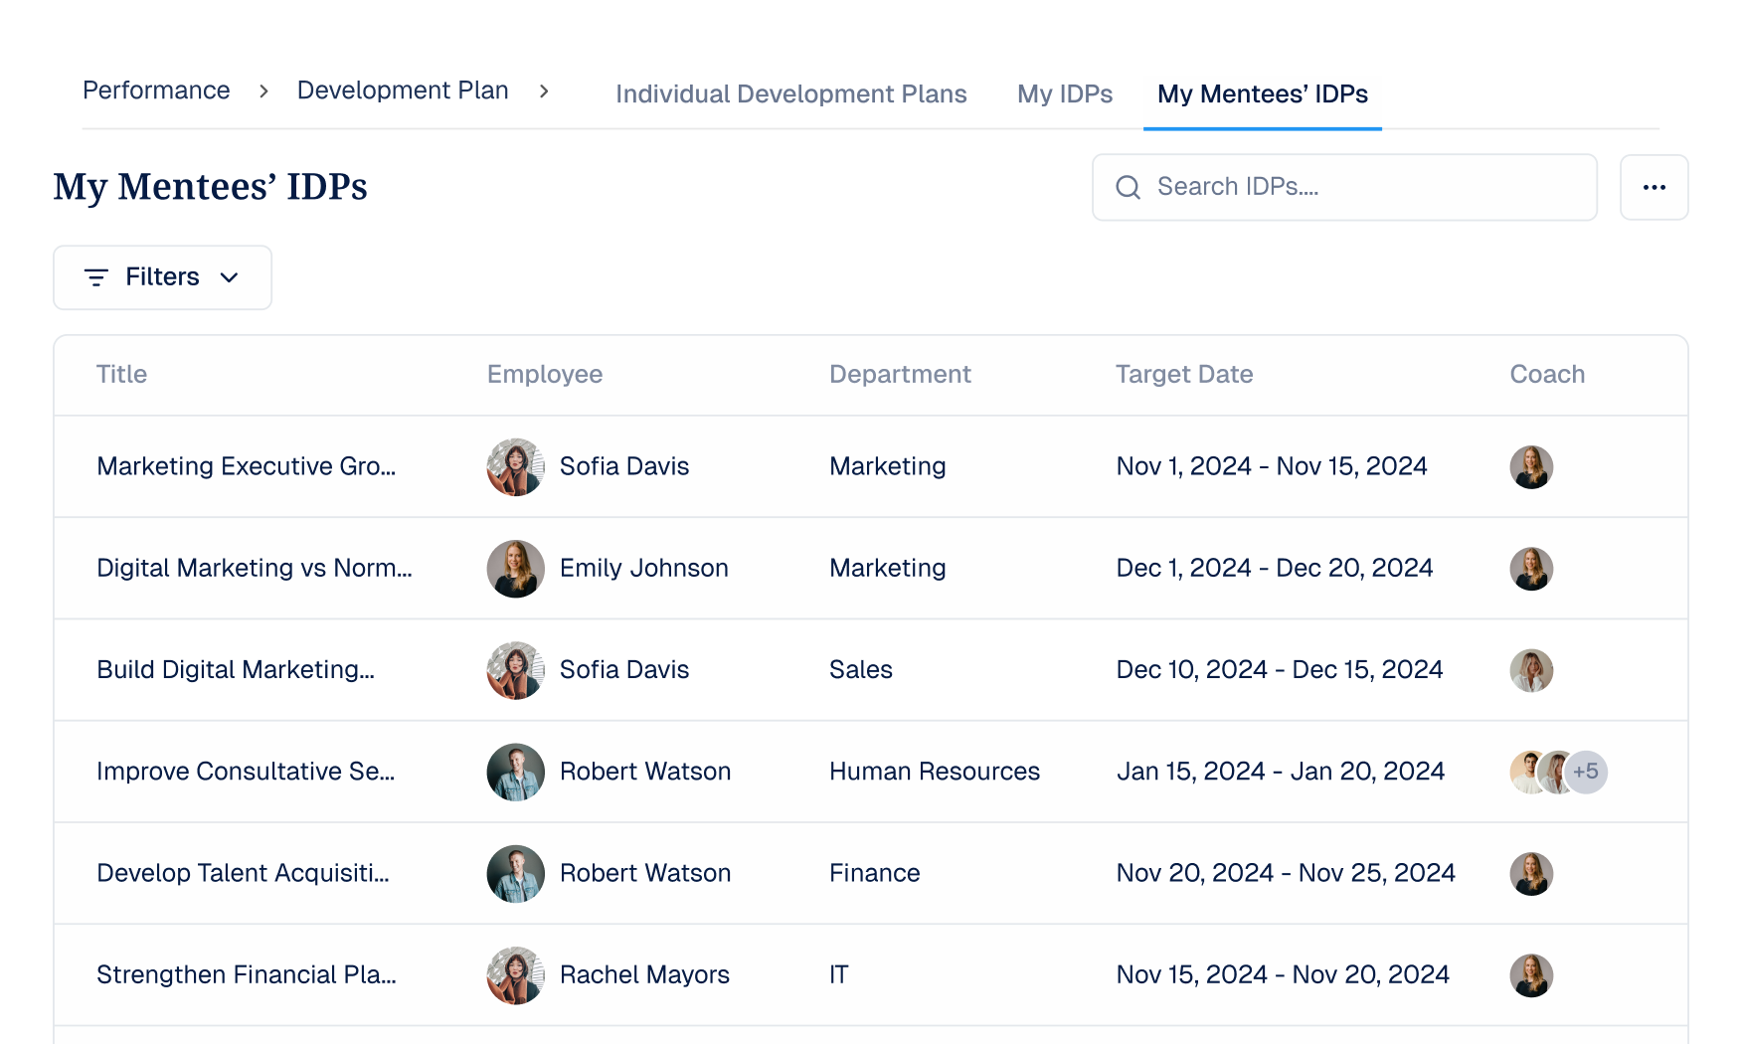Click Sofia Davis avatar in Build Digital Marketing row

click(x=515, y=670)
